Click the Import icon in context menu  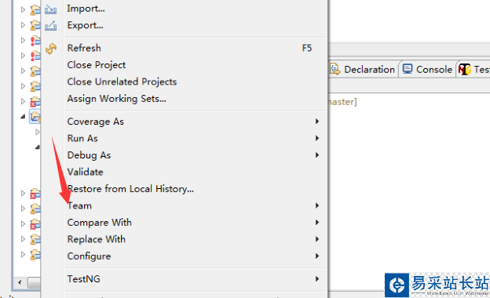[50, 9]
